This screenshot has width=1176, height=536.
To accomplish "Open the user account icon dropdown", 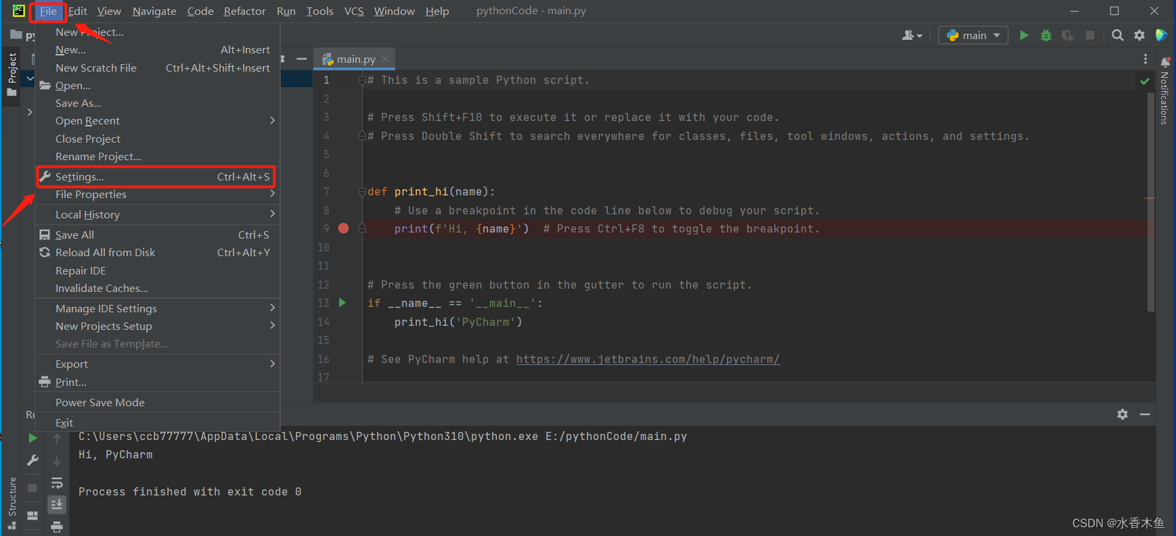I will (912, 35).
